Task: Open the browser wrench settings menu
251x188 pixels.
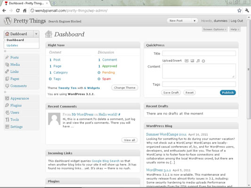Action: coord(247,10)
